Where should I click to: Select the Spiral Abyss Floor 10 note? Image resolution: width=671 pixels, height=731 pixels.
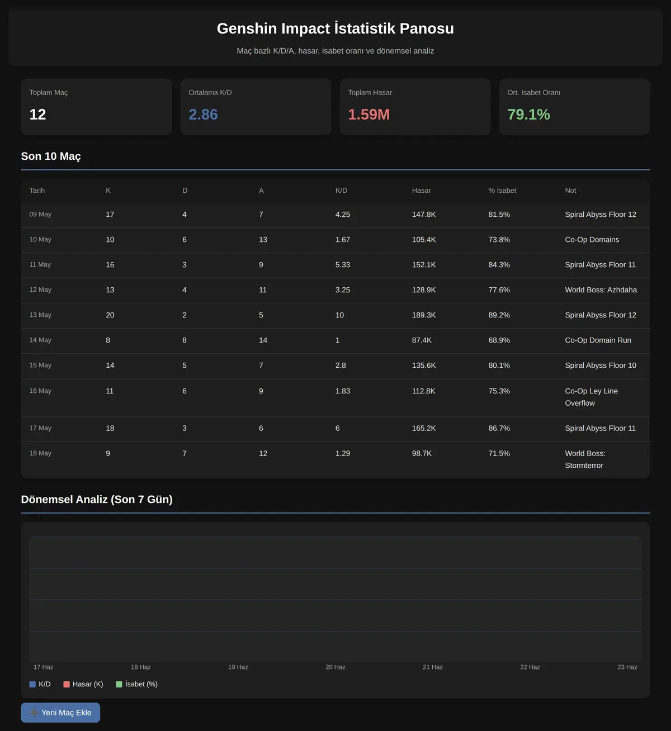point(601,365)
